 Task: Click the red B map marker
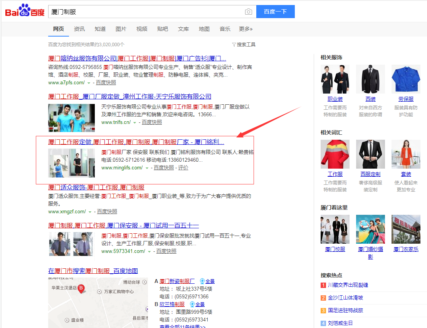[x=81, y=288]
